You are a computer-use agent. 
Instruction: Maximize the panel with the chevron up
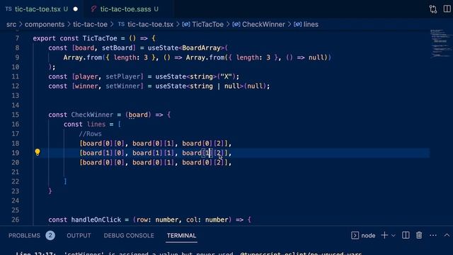pyautogui.click(x=447, y=235)
